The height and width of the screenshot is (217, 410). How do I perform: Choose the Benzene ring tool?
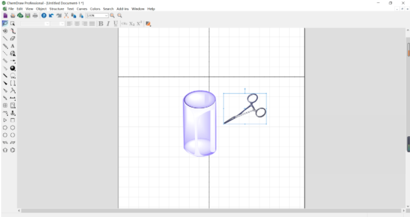coord(13,150)
